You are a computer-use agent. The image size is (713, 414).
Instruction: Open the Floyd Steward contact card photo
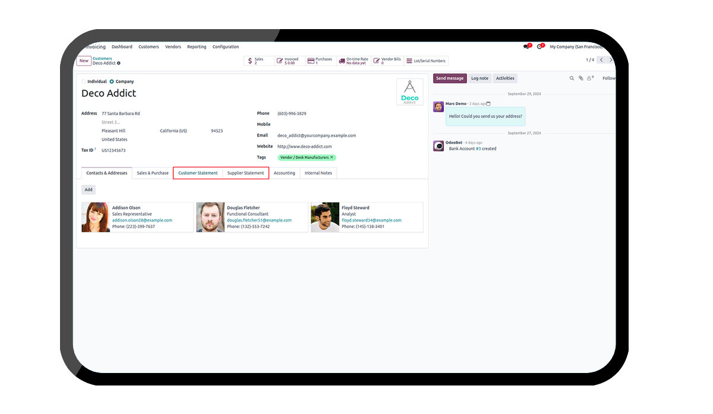pyautogui.click(x=325, y=217)
